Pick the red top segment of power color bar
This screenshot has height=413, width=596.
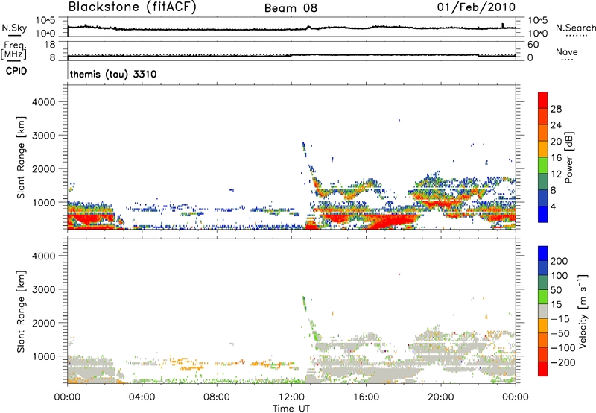(x=543, y=101)
